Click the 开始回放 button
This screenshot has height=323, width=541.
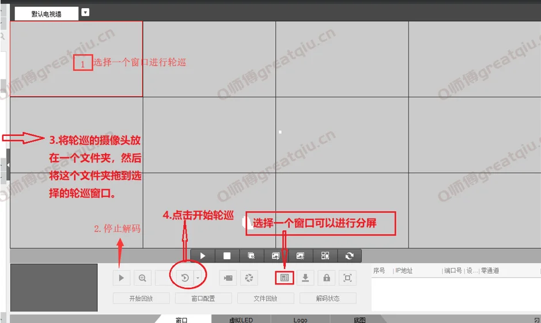141,298
